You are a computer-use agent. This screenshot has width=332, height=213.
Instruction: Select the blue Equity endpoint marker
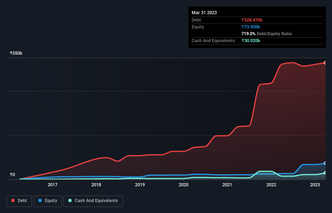(x=325, y=163)
